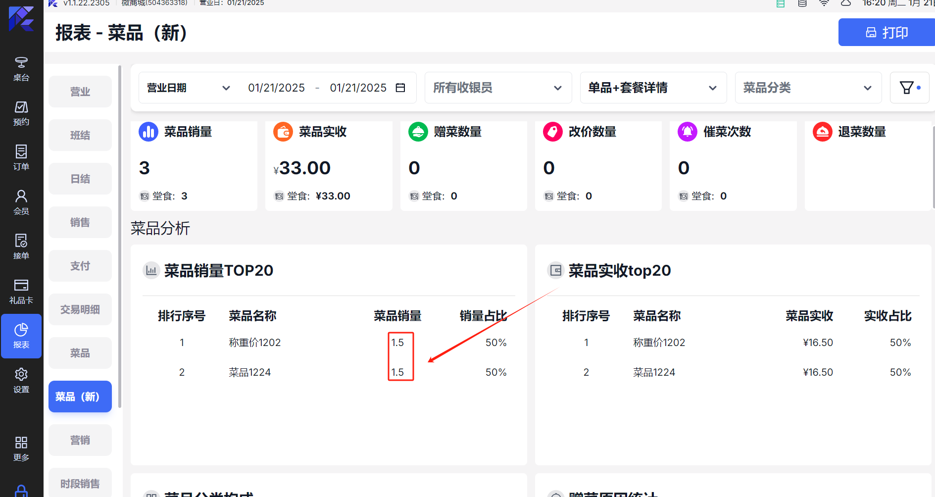Switch to the 交易明细 report tab
Viewport: 935px width, 497px height.
80,309
